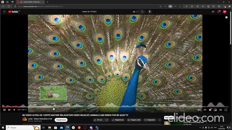Open the YouTube hamburger guide menu
Image resolution: width=232 pixels, height=130 pixels.
coord(4,12)
